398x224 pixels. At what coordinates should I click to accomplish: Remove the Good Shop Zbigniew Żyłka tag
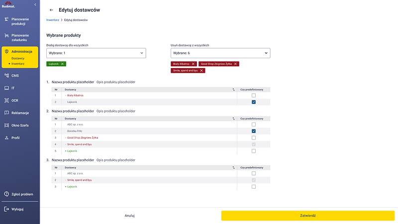[x=235, y=64]
